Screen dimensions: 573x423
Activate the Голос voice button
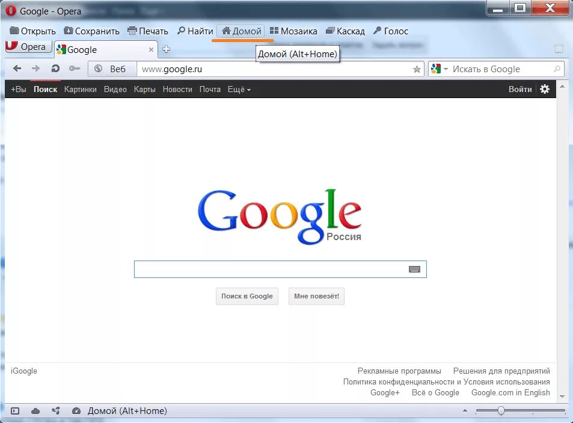[x=390, y=31]
